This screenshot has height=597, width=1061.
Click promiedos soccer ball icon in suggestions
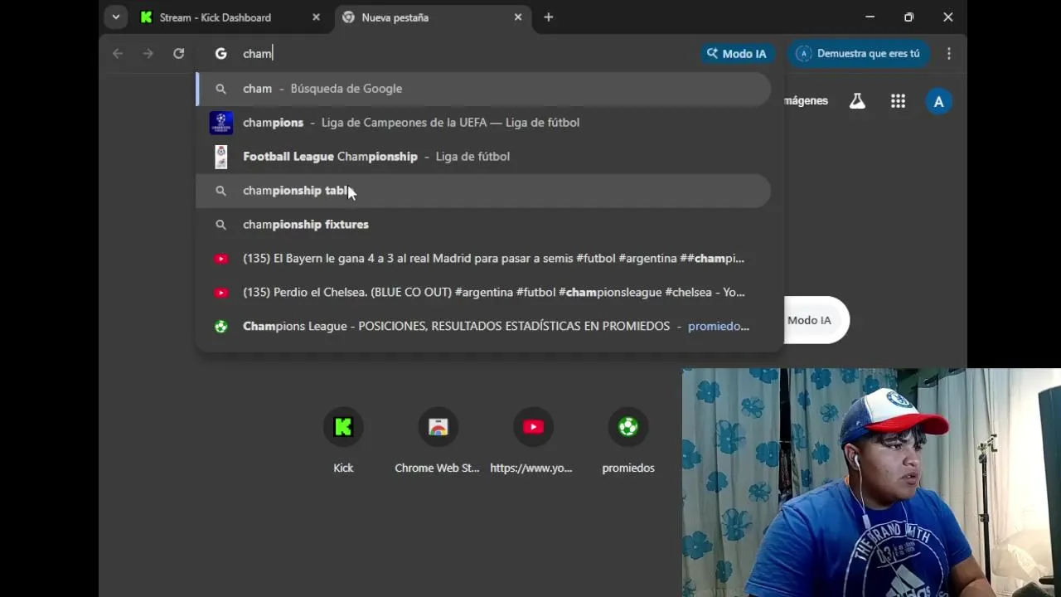[x=220, y=327]
